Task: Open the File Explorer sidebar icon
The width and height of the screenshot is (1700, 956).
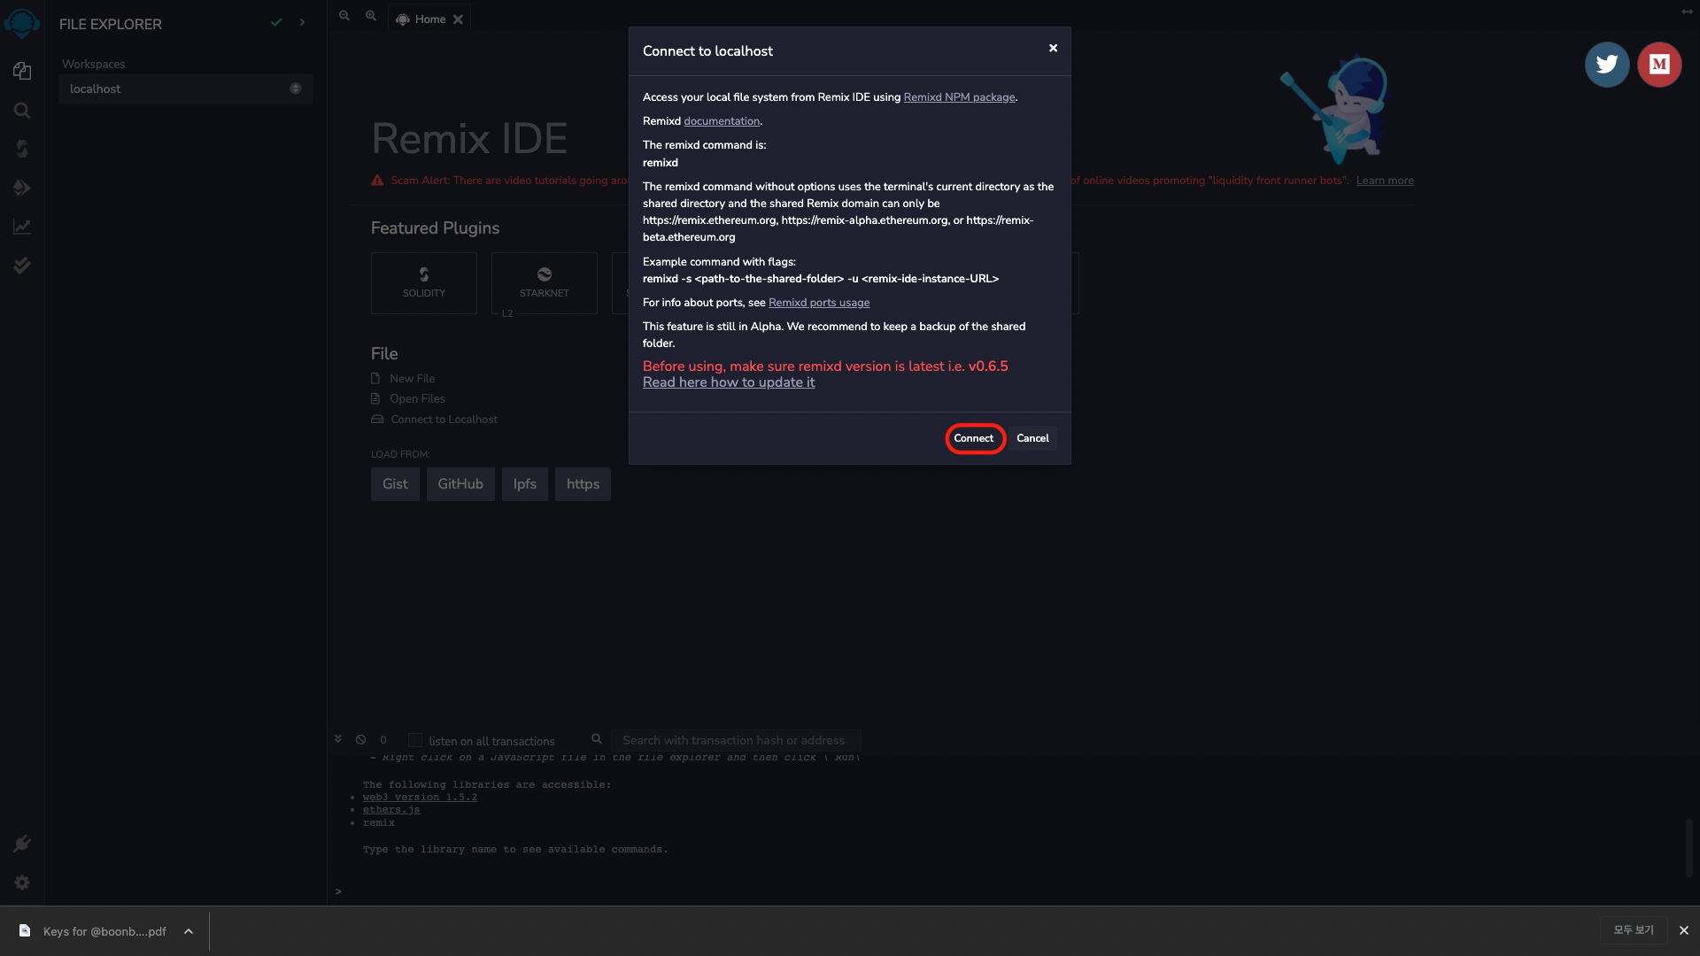Action: (x=22, y=71)
